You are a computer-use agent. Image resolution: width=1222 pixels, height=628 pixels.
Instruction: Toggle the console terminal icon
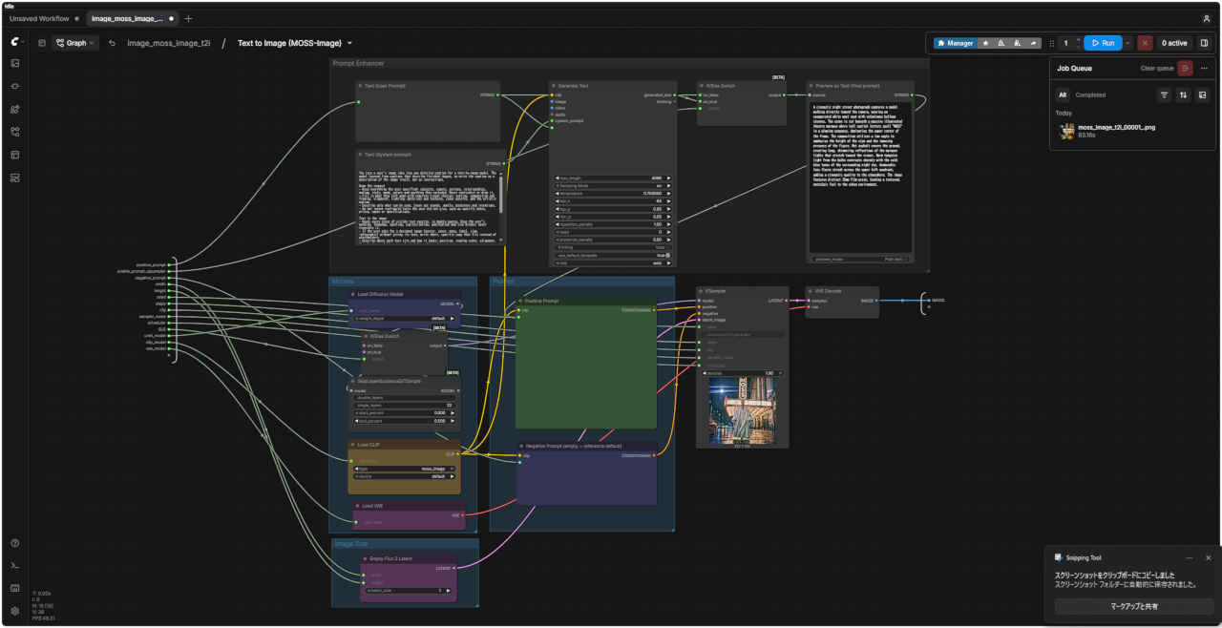coord(15,566)
